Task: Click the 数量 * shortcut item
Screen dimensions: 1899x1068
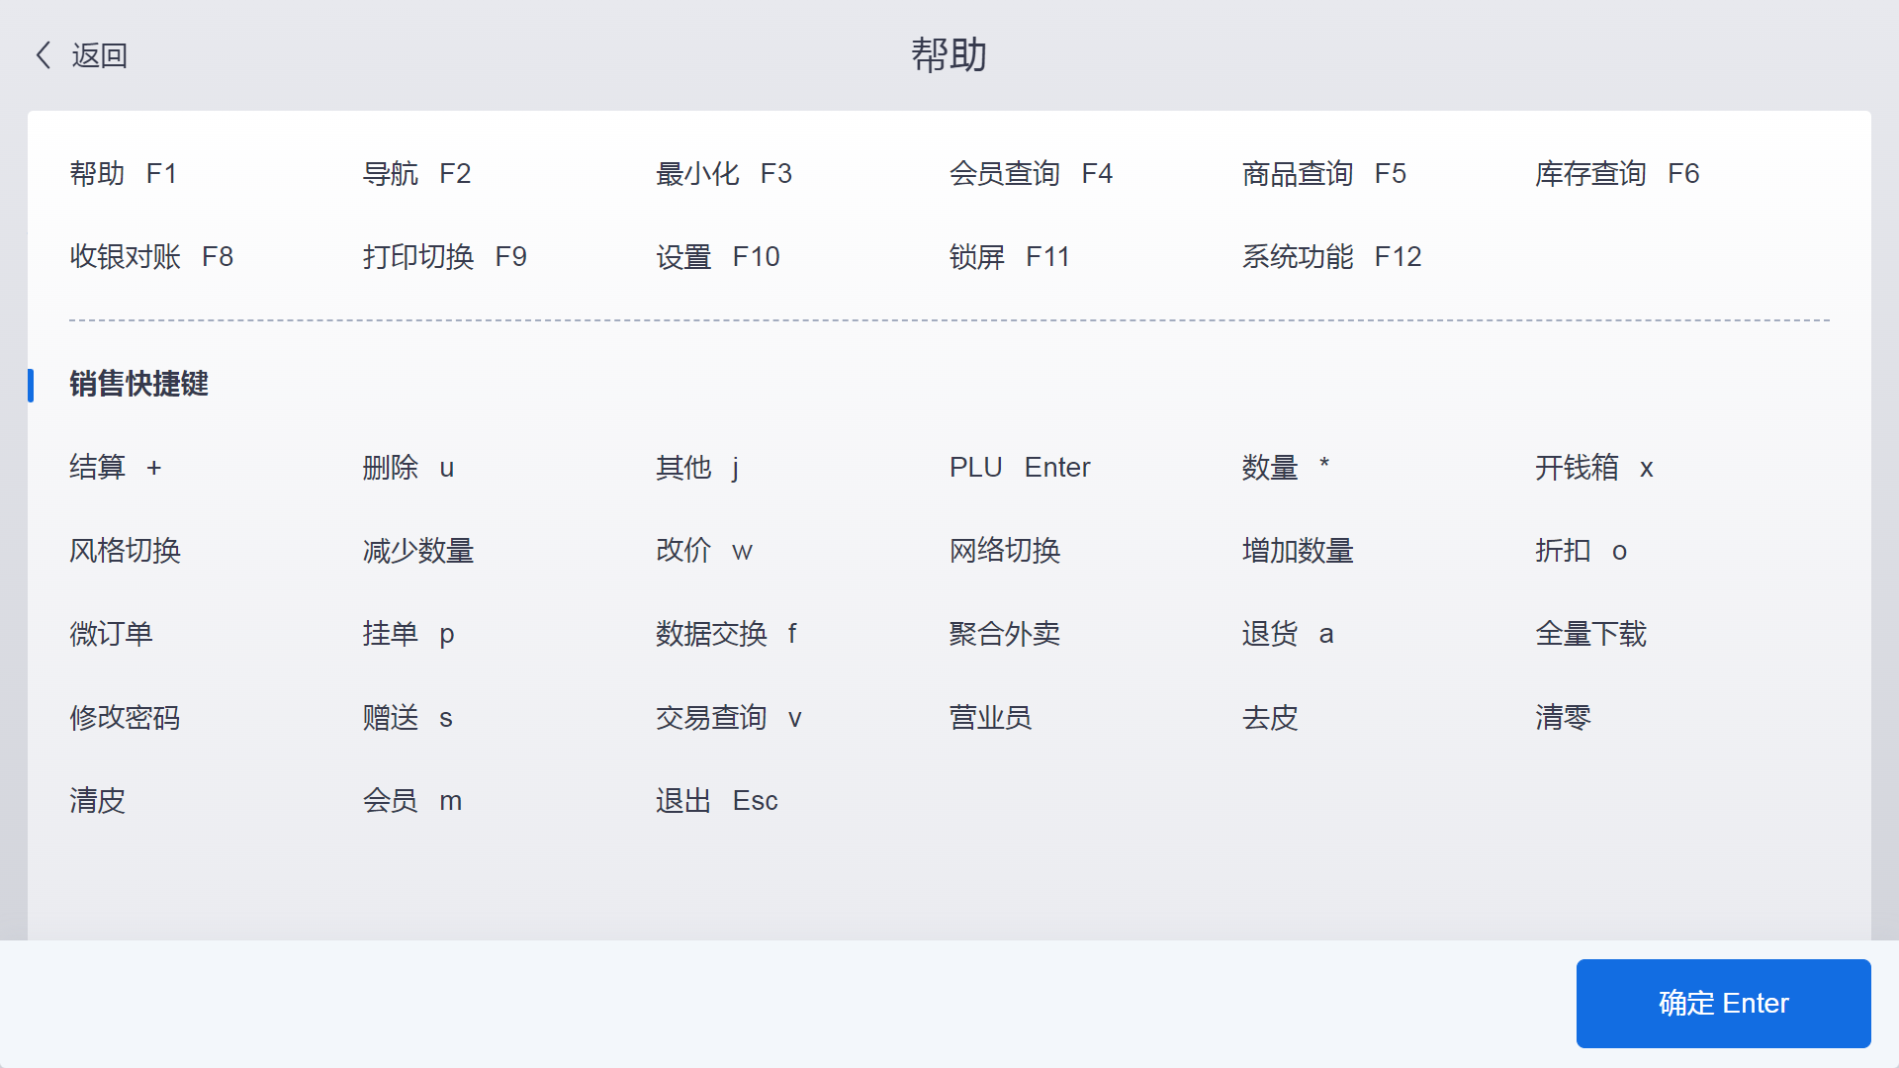Action: pyautogui.click(x=1286, y=467)
